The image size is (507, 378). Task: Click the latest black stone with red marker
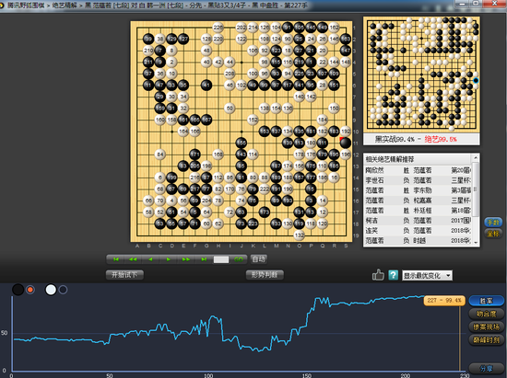point(346,143)
